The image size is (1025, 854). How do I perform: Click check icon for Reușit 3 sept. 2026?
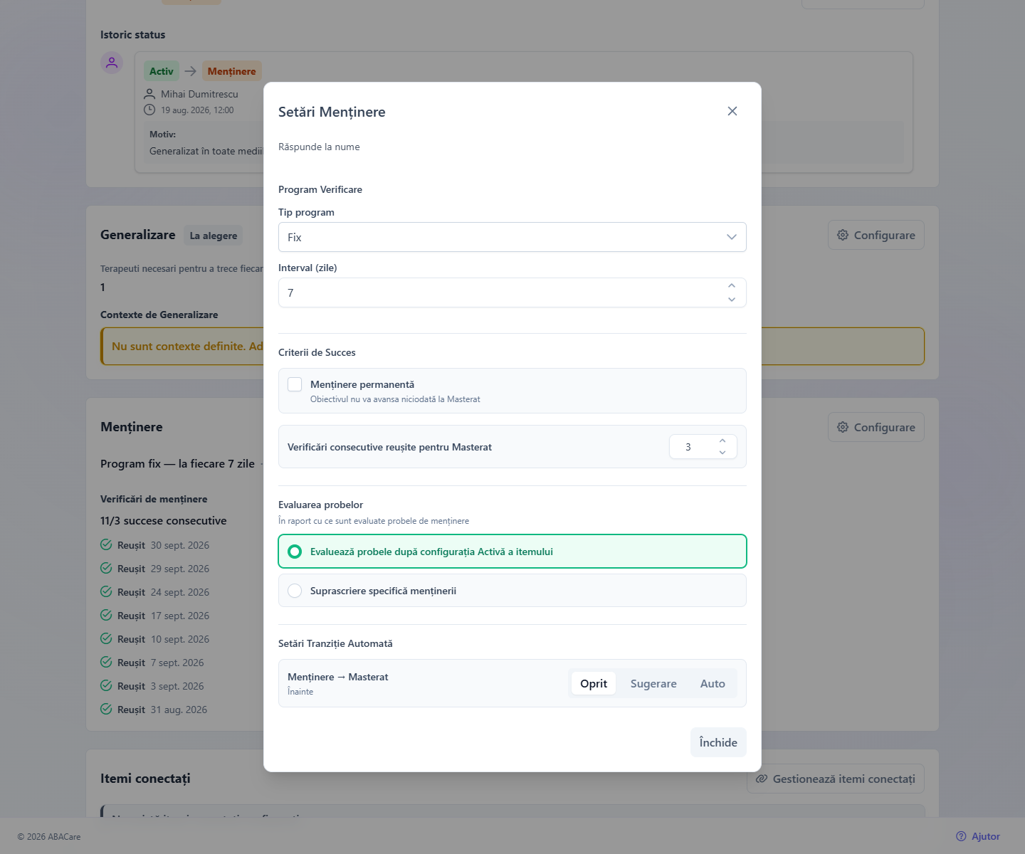point(106,685)
